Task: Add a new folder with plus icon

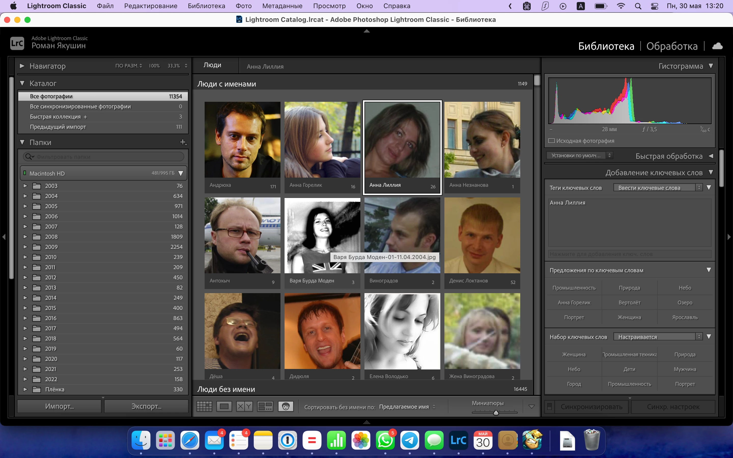Action: (x=183, y=142)
